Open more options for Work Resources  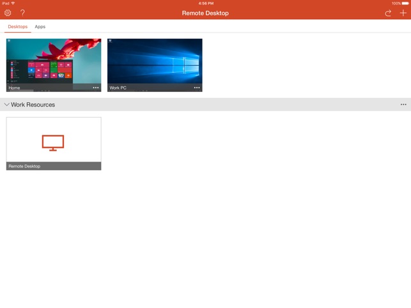tap(403, 105)
